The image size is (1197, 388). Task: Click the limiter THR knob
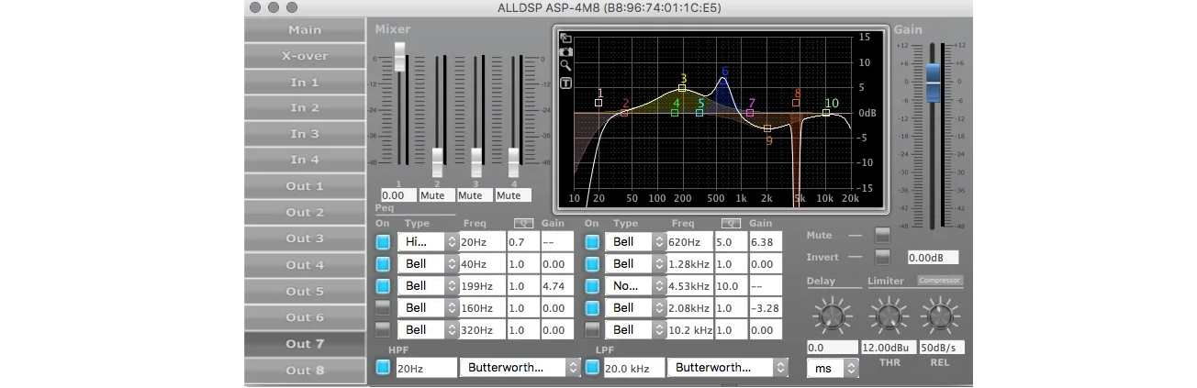click(x=886, y=316)
